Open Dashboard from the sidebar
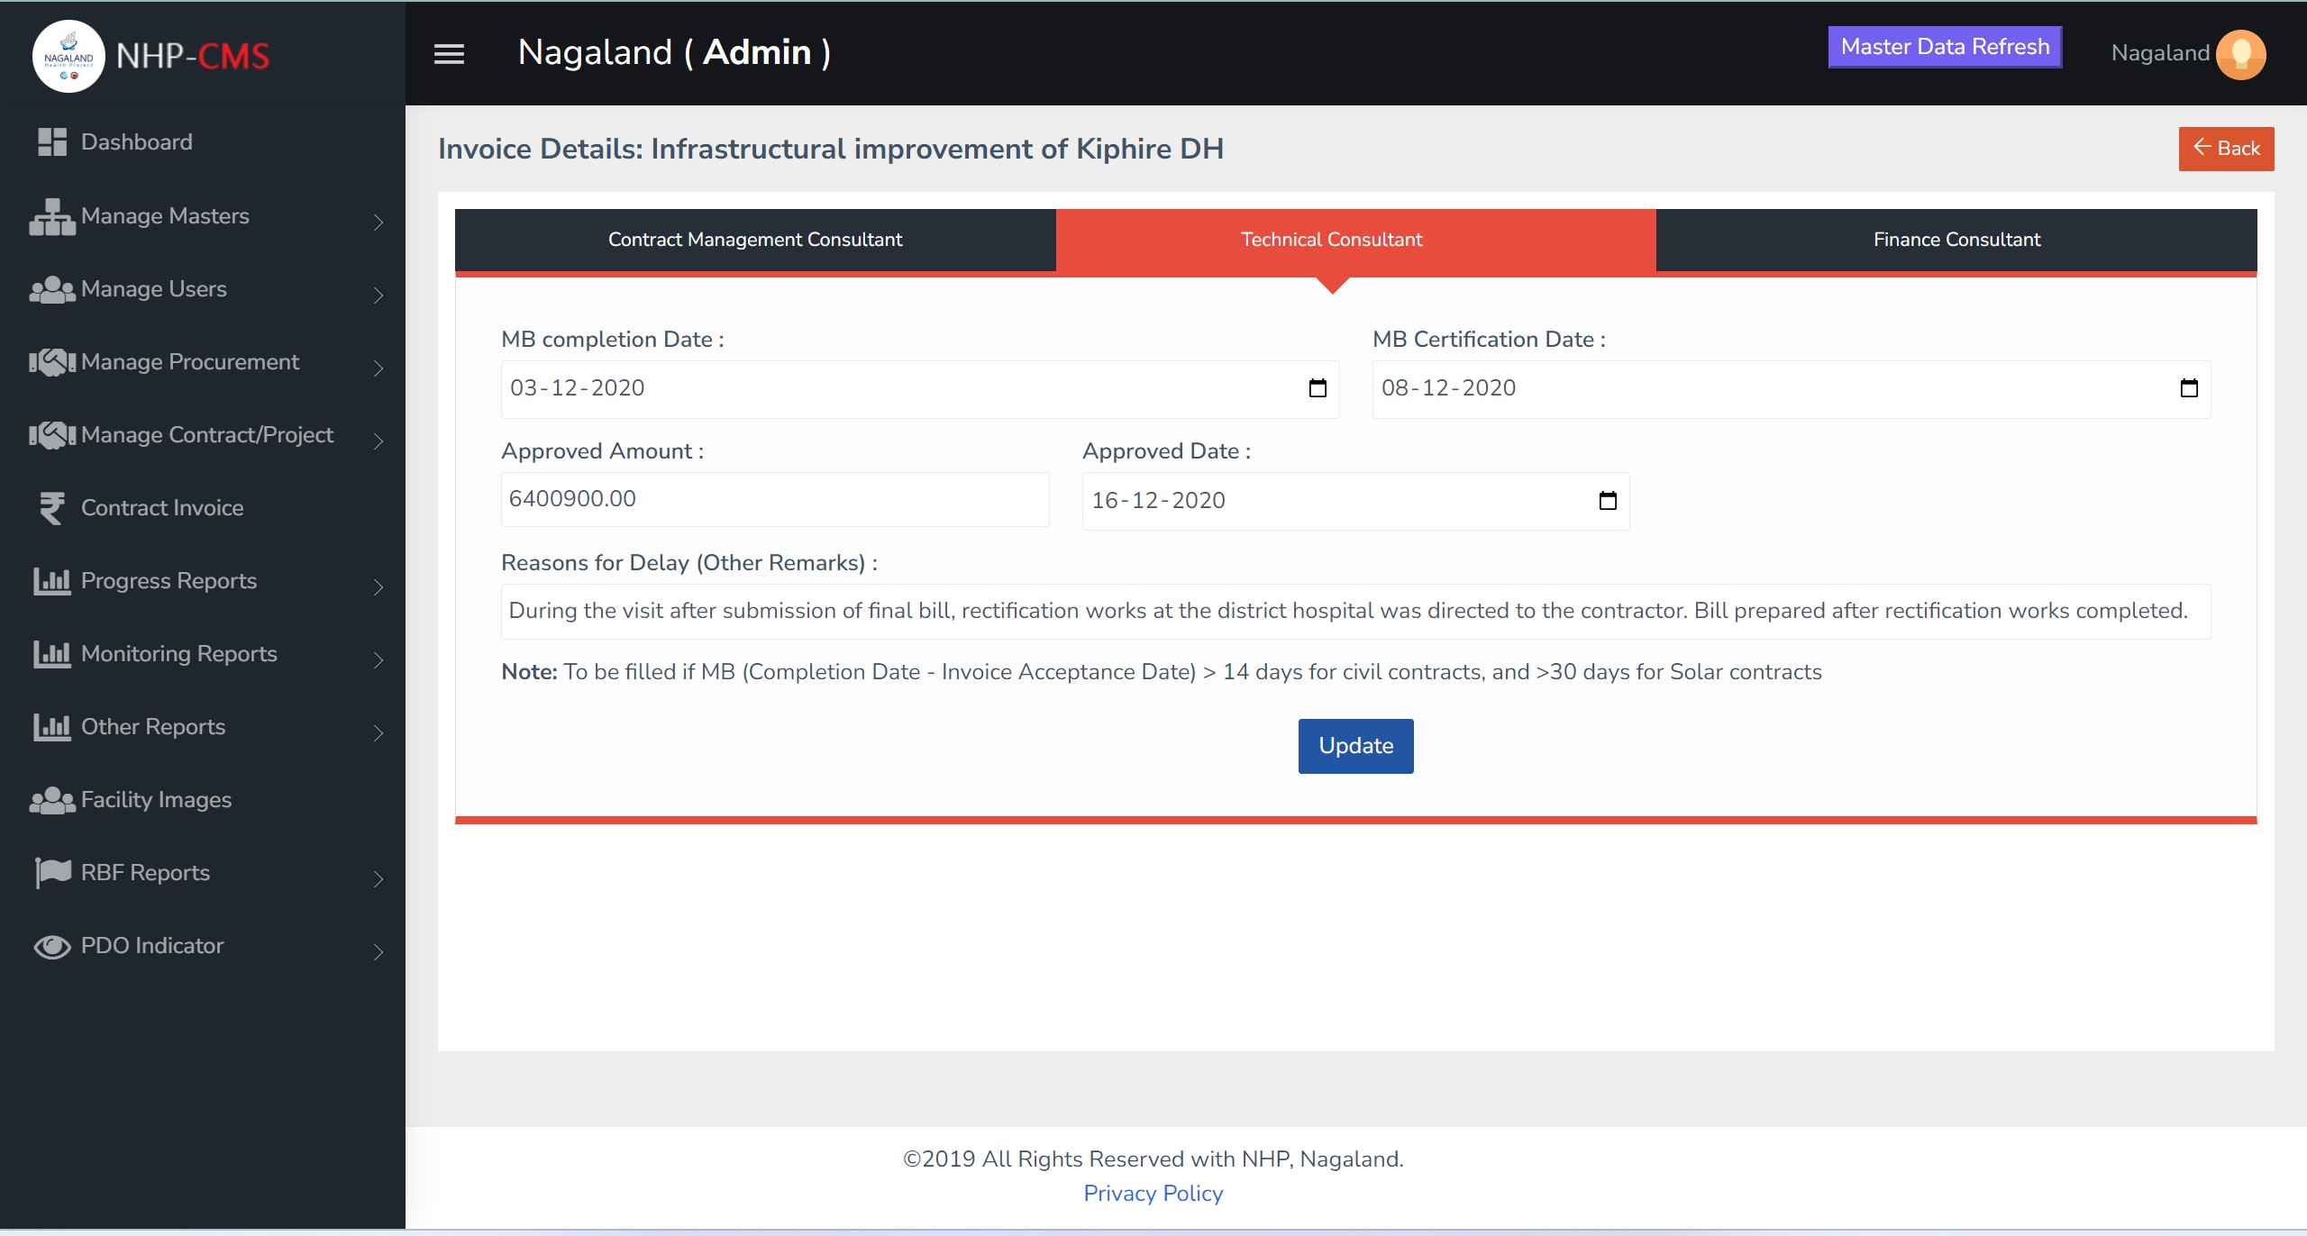The height and width of the screenshot is (1236, 2307). coord(136,142)
